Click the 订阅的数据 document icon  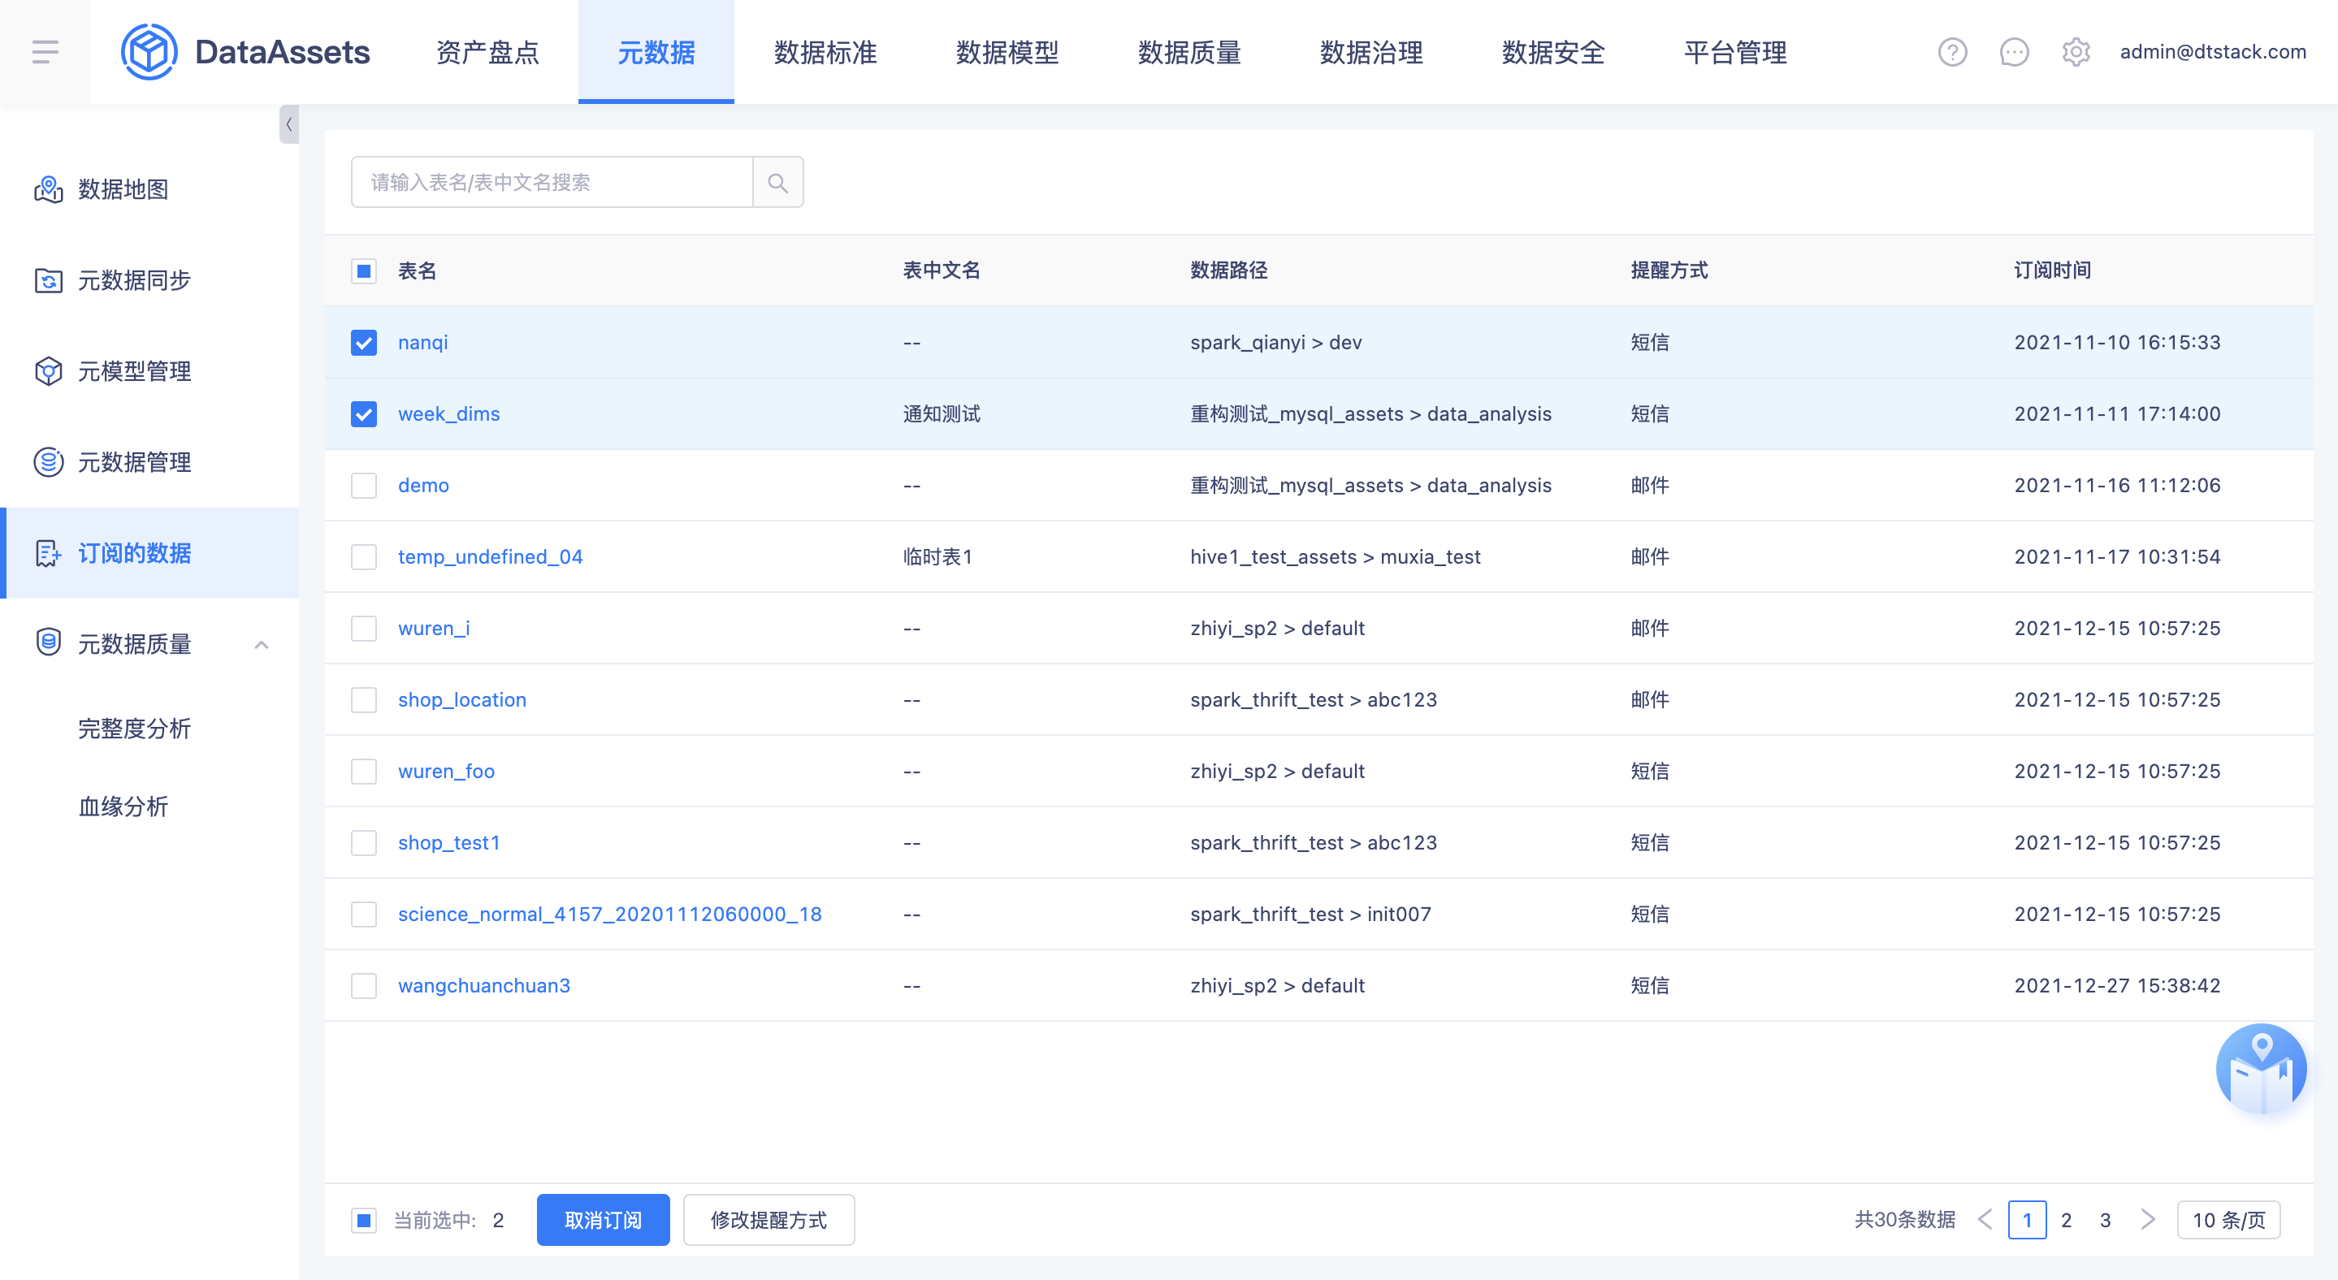click(x=48, y=552)
